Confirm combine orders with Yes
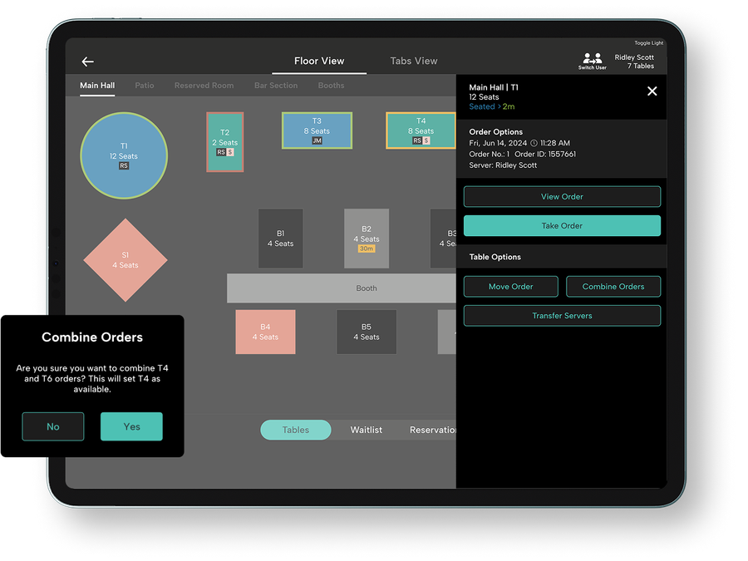Image resolution: width=748 pixels, height=561 pixels. pyautogui.click(x=131, y=426)
